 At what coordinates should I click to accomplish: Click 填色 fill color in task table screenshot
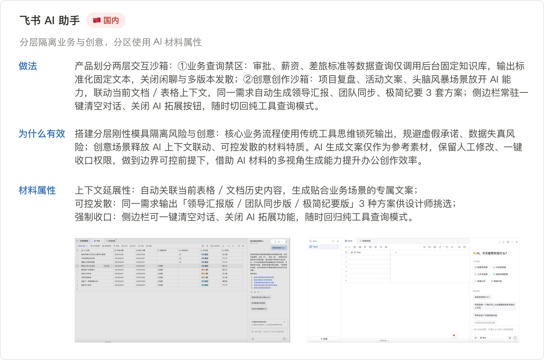click(149, 246)
